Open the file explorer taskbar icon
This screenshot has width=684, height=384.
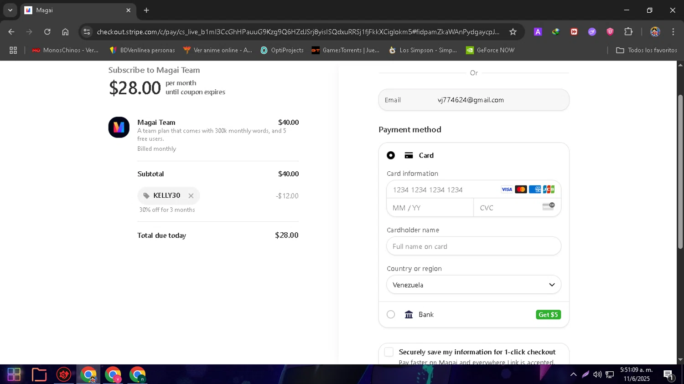coord(39,374)
